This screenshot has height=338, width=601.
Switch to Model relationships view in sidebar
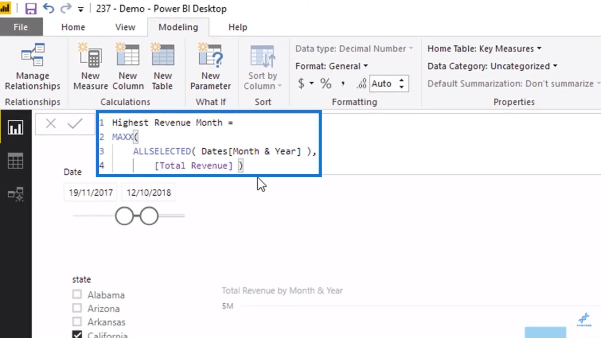pyautogui.click(x=16, y=194)
